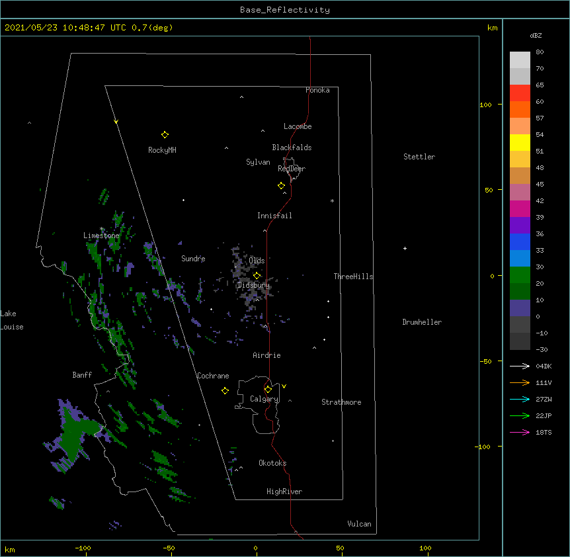Click the magenta swatch between 42 and 39 dBZ
This screenshot has width=570, height=557.
(520, 208)
